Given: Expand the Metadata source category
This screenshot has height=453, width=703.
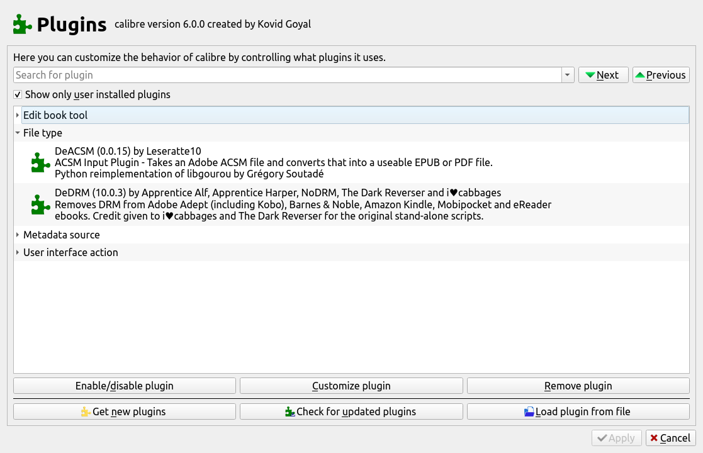Looking at the screenshot, I should [18, 235].
